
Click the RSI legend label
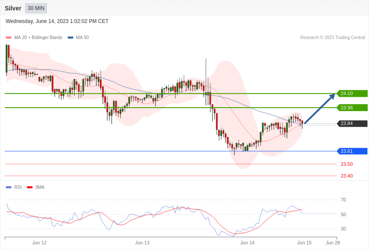click(x=18, y=187)
